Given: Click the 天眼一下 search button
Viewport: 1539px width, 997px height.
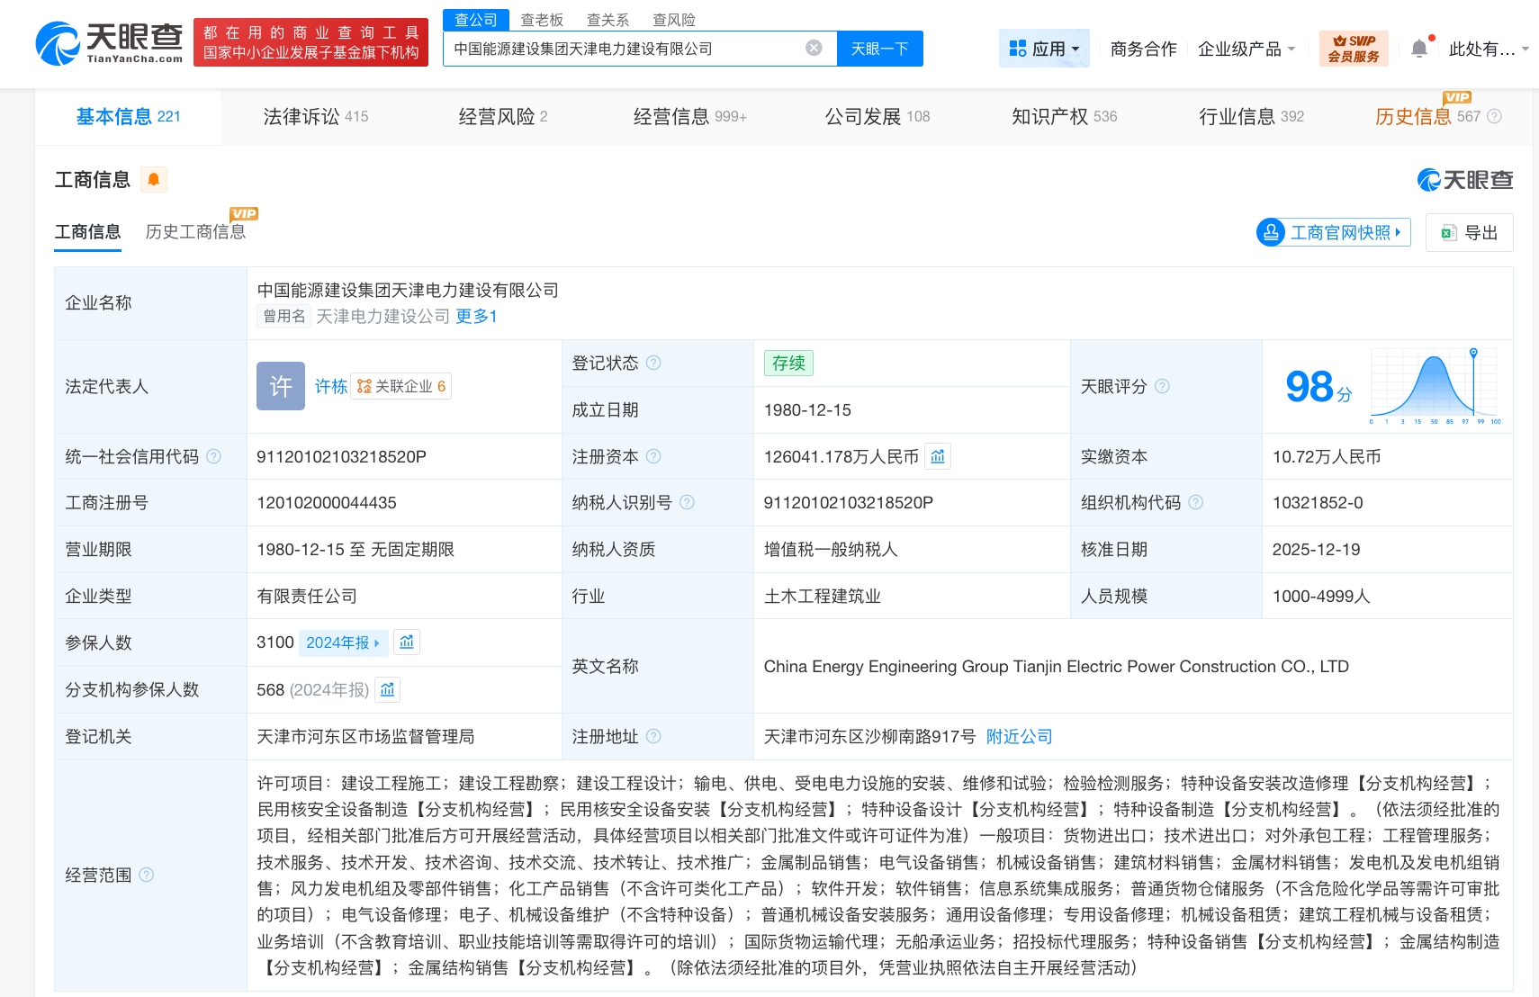Looking at the screenshot, I should pyautogui.click(x=879, y=49).
